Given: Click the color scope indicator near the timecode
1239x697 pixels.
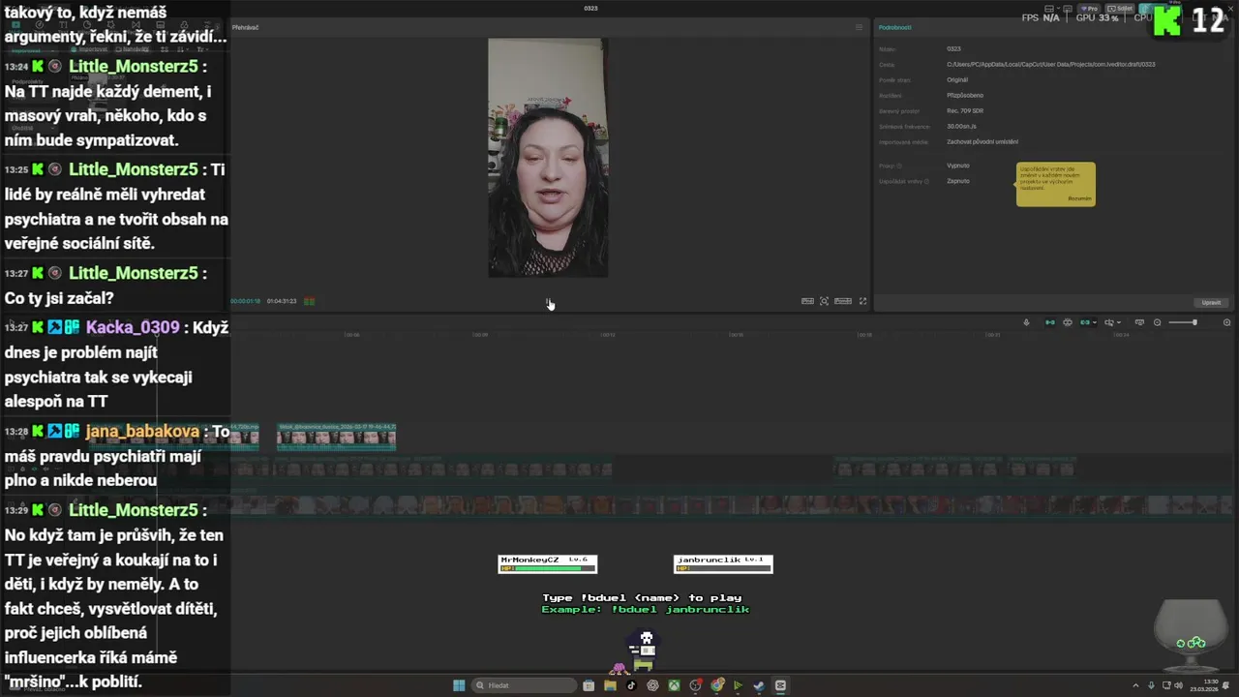Looking at the screenshot, I should click(309, 301).
